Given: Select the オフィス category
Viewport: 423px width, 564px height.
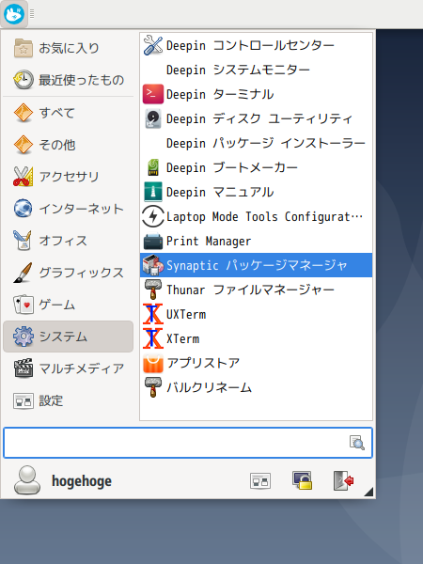Looking at the screenshot, I should click(x=68, y=241).
